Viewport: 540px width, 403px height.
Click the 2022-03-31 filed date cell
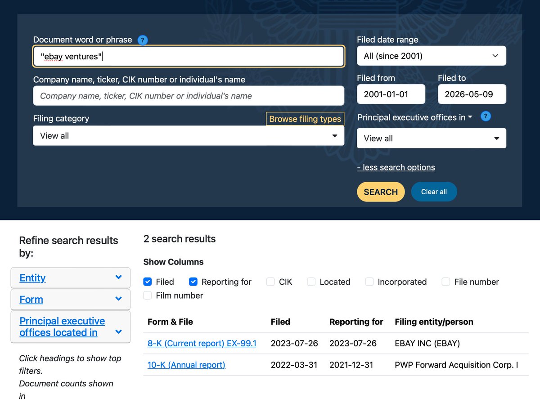(x=294, y=365)
